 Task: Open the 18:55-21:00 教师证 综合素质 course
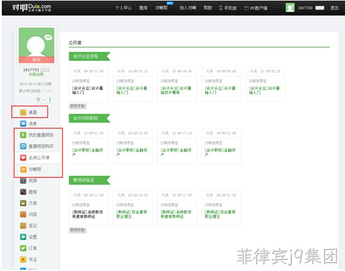[222, 208]
